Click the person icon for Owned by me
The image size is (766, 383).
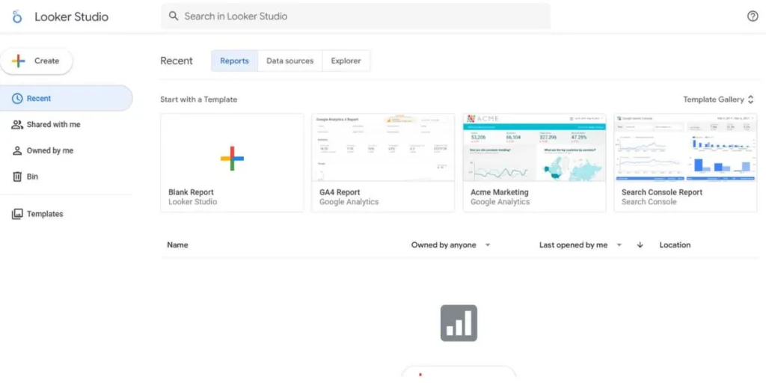[17, 151]
